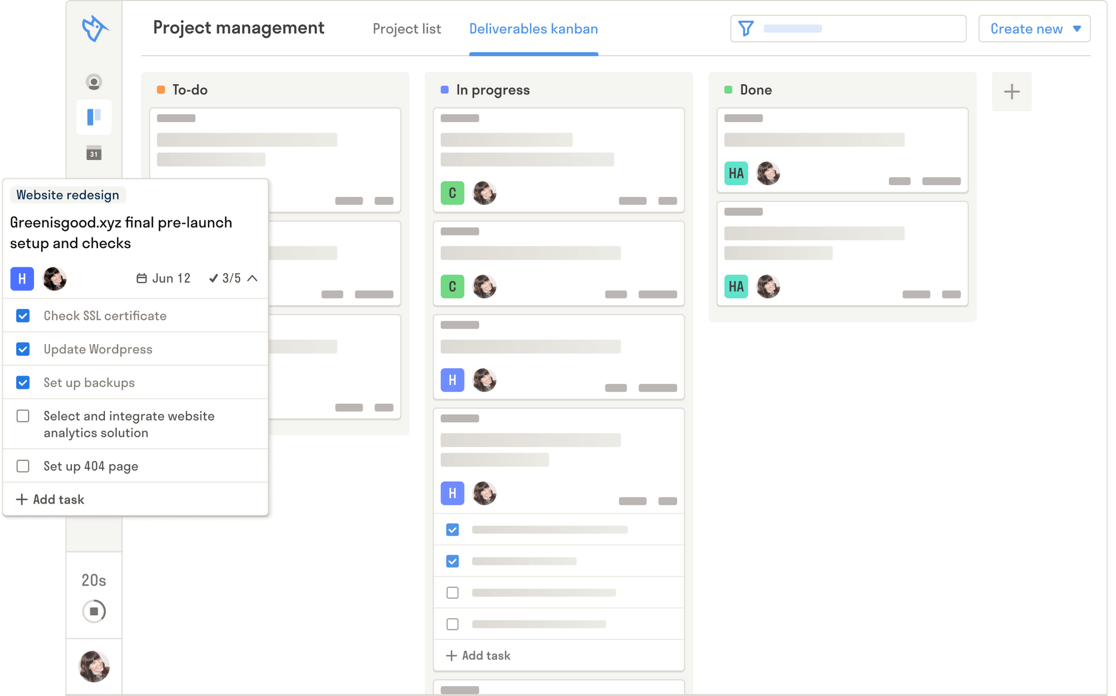Screen dimensions: 1116x696
Task: Switch to the Project list tab
Action: tap(406, 28)
